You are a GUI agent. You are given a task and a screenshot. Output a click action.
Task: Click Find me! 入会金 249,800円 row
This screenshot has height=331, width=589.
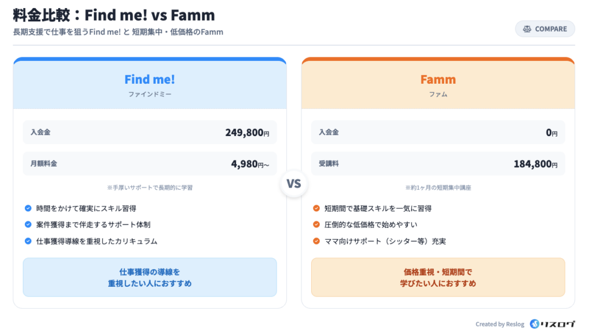click(x=150, y=133)
